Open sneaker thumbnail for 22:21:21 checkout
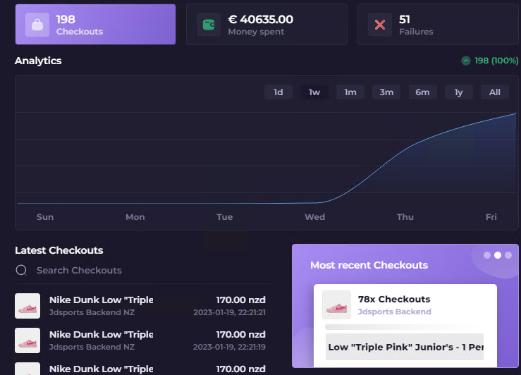This screenshot has width=521, height=375. (27, 306)
